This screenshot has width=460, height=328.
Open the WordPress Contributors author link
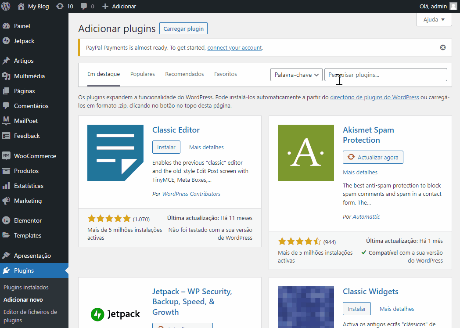tap(191, 194)
